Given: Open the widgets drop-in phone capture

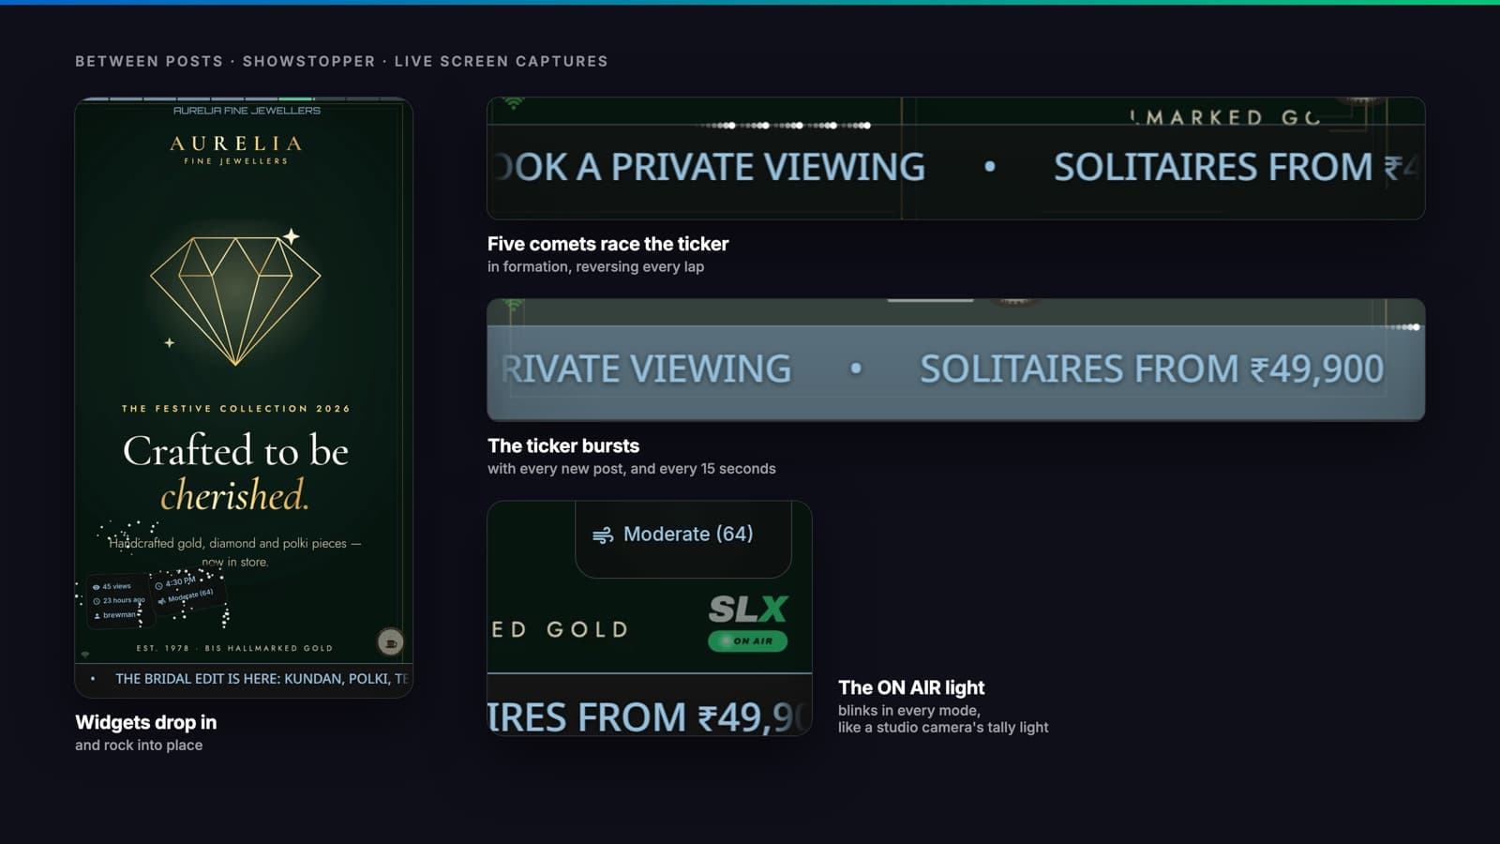Looking at the screenshot, I should (x=244, y=398).
